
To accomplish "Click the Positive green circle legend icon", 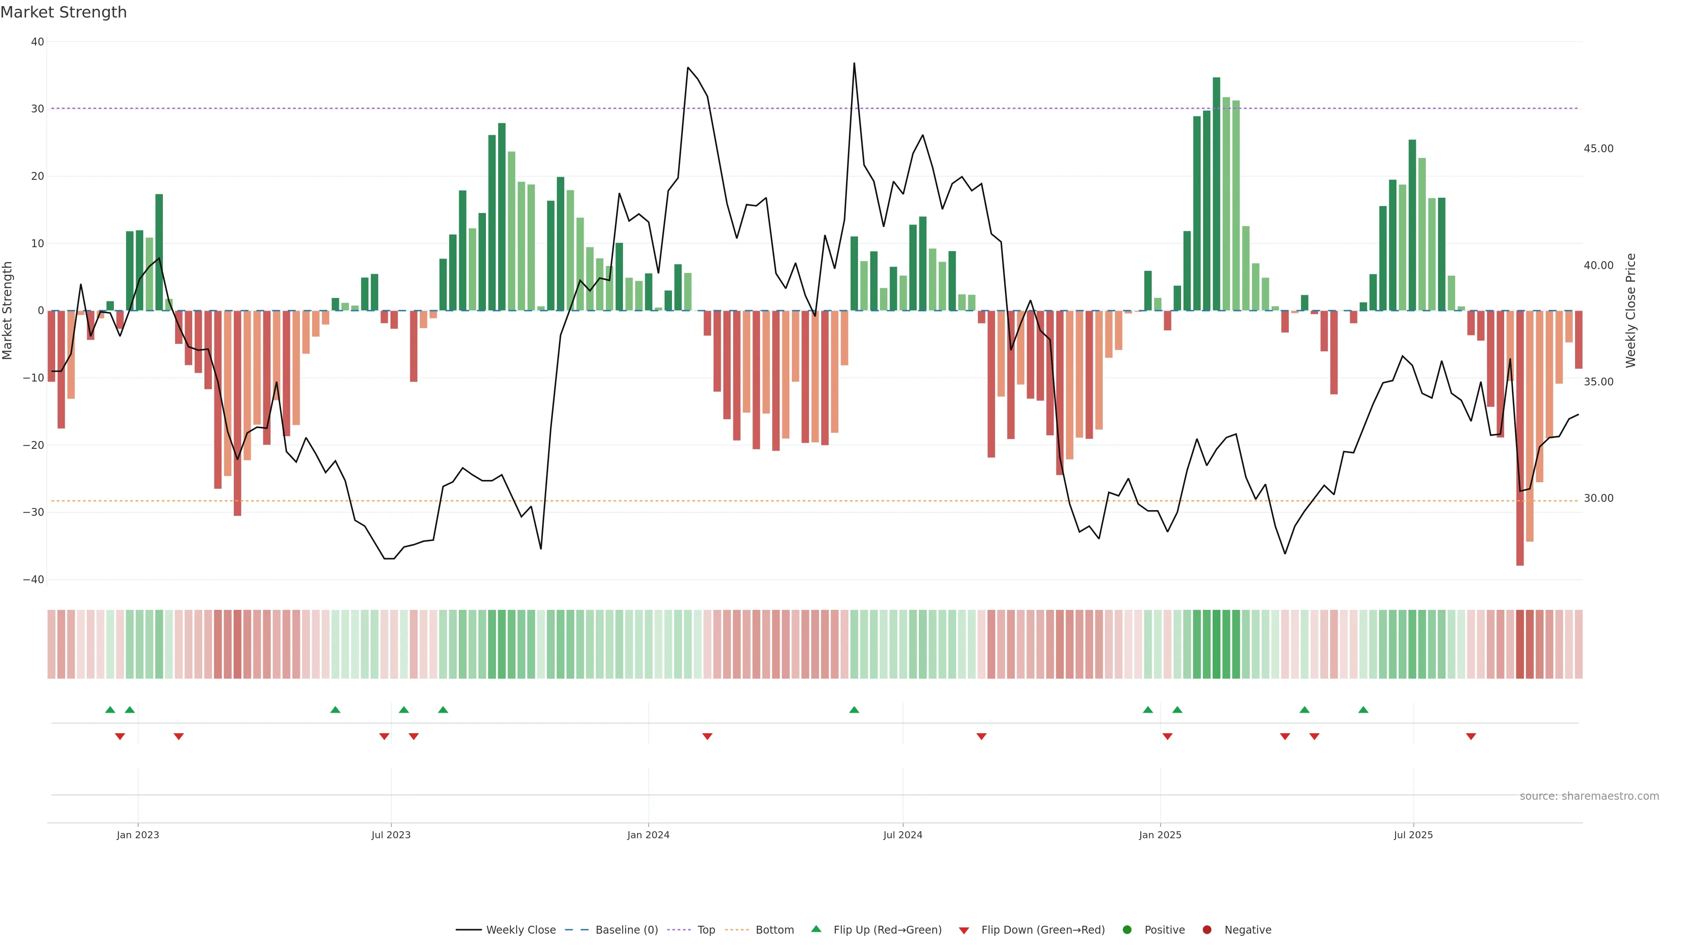I will click(1127, 929).
